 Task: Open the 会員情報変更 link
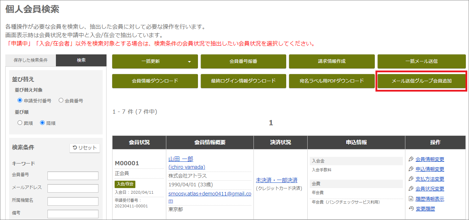click(x=430, y=159)
